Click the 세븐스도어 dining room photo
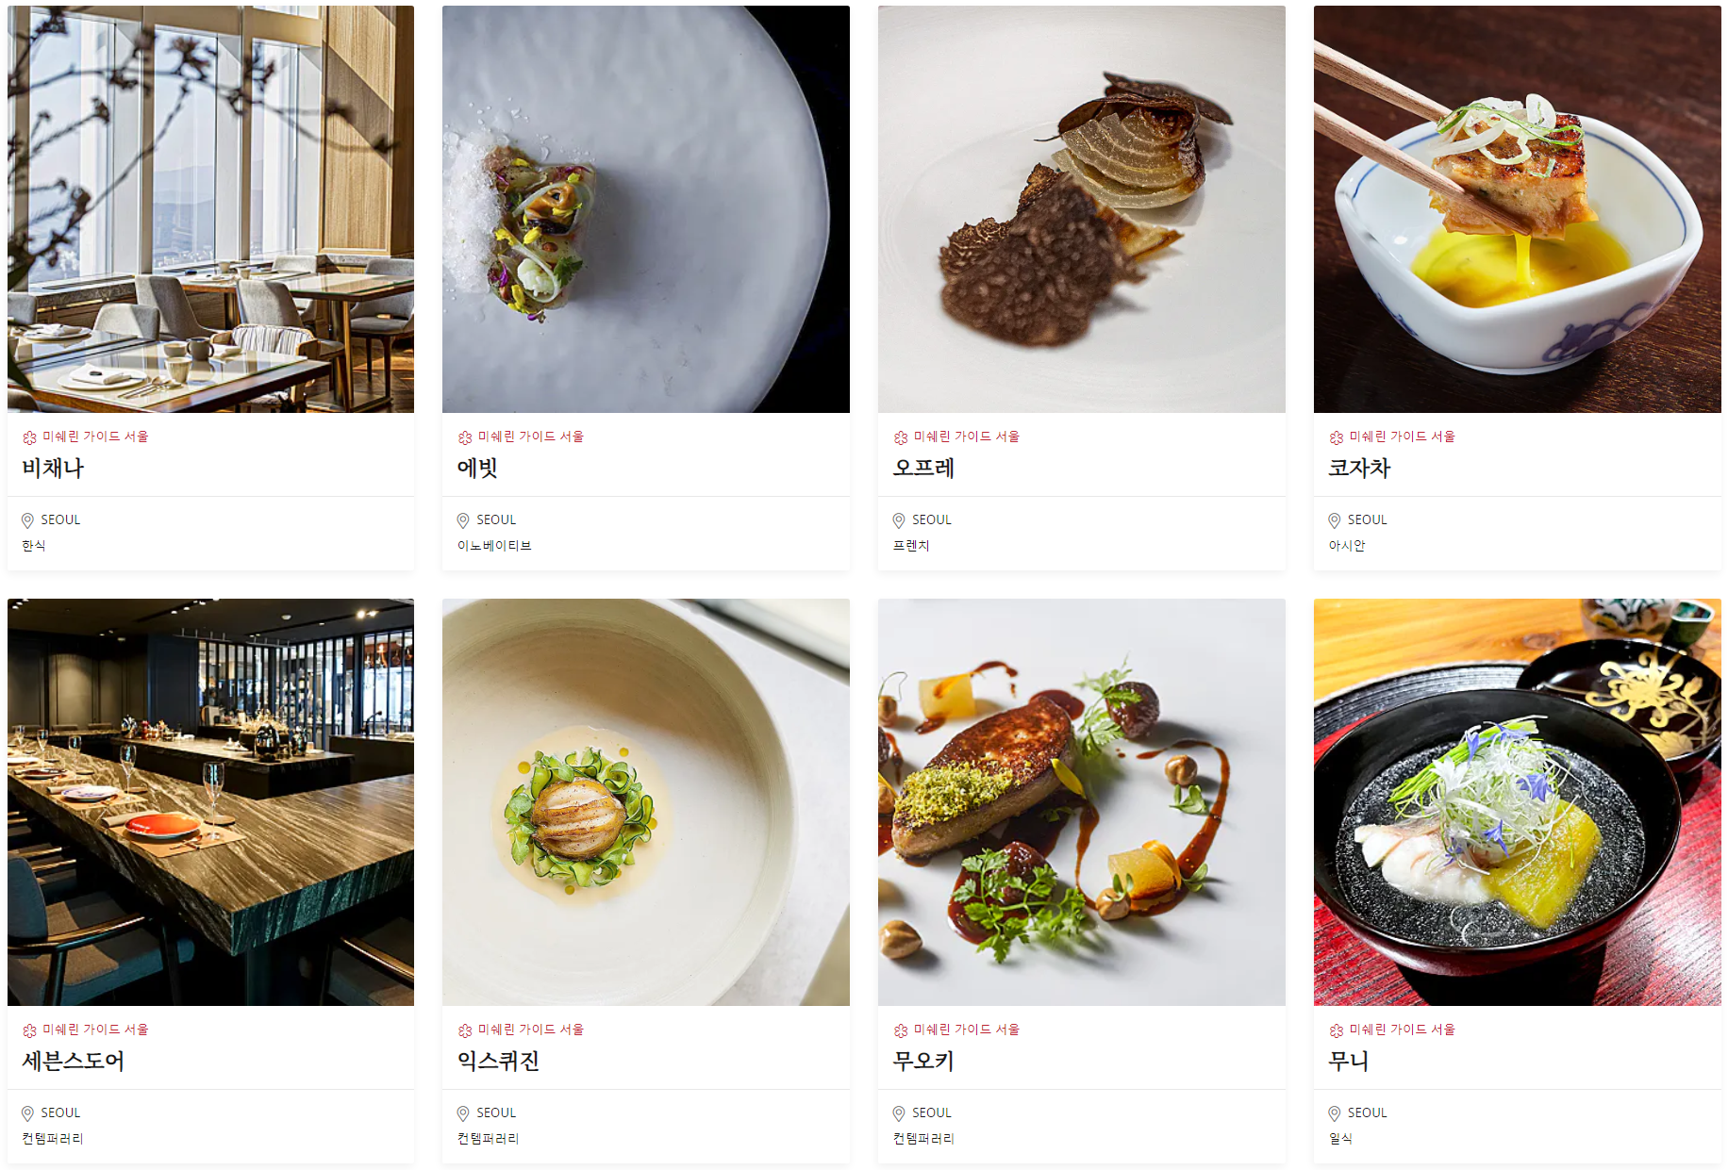 pyautogui.click(x=210, y=802)
